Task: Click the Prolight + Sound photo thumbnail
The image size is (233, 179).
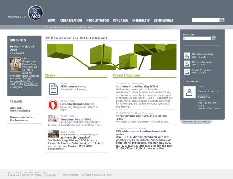Action: click(x=15, y=64)
